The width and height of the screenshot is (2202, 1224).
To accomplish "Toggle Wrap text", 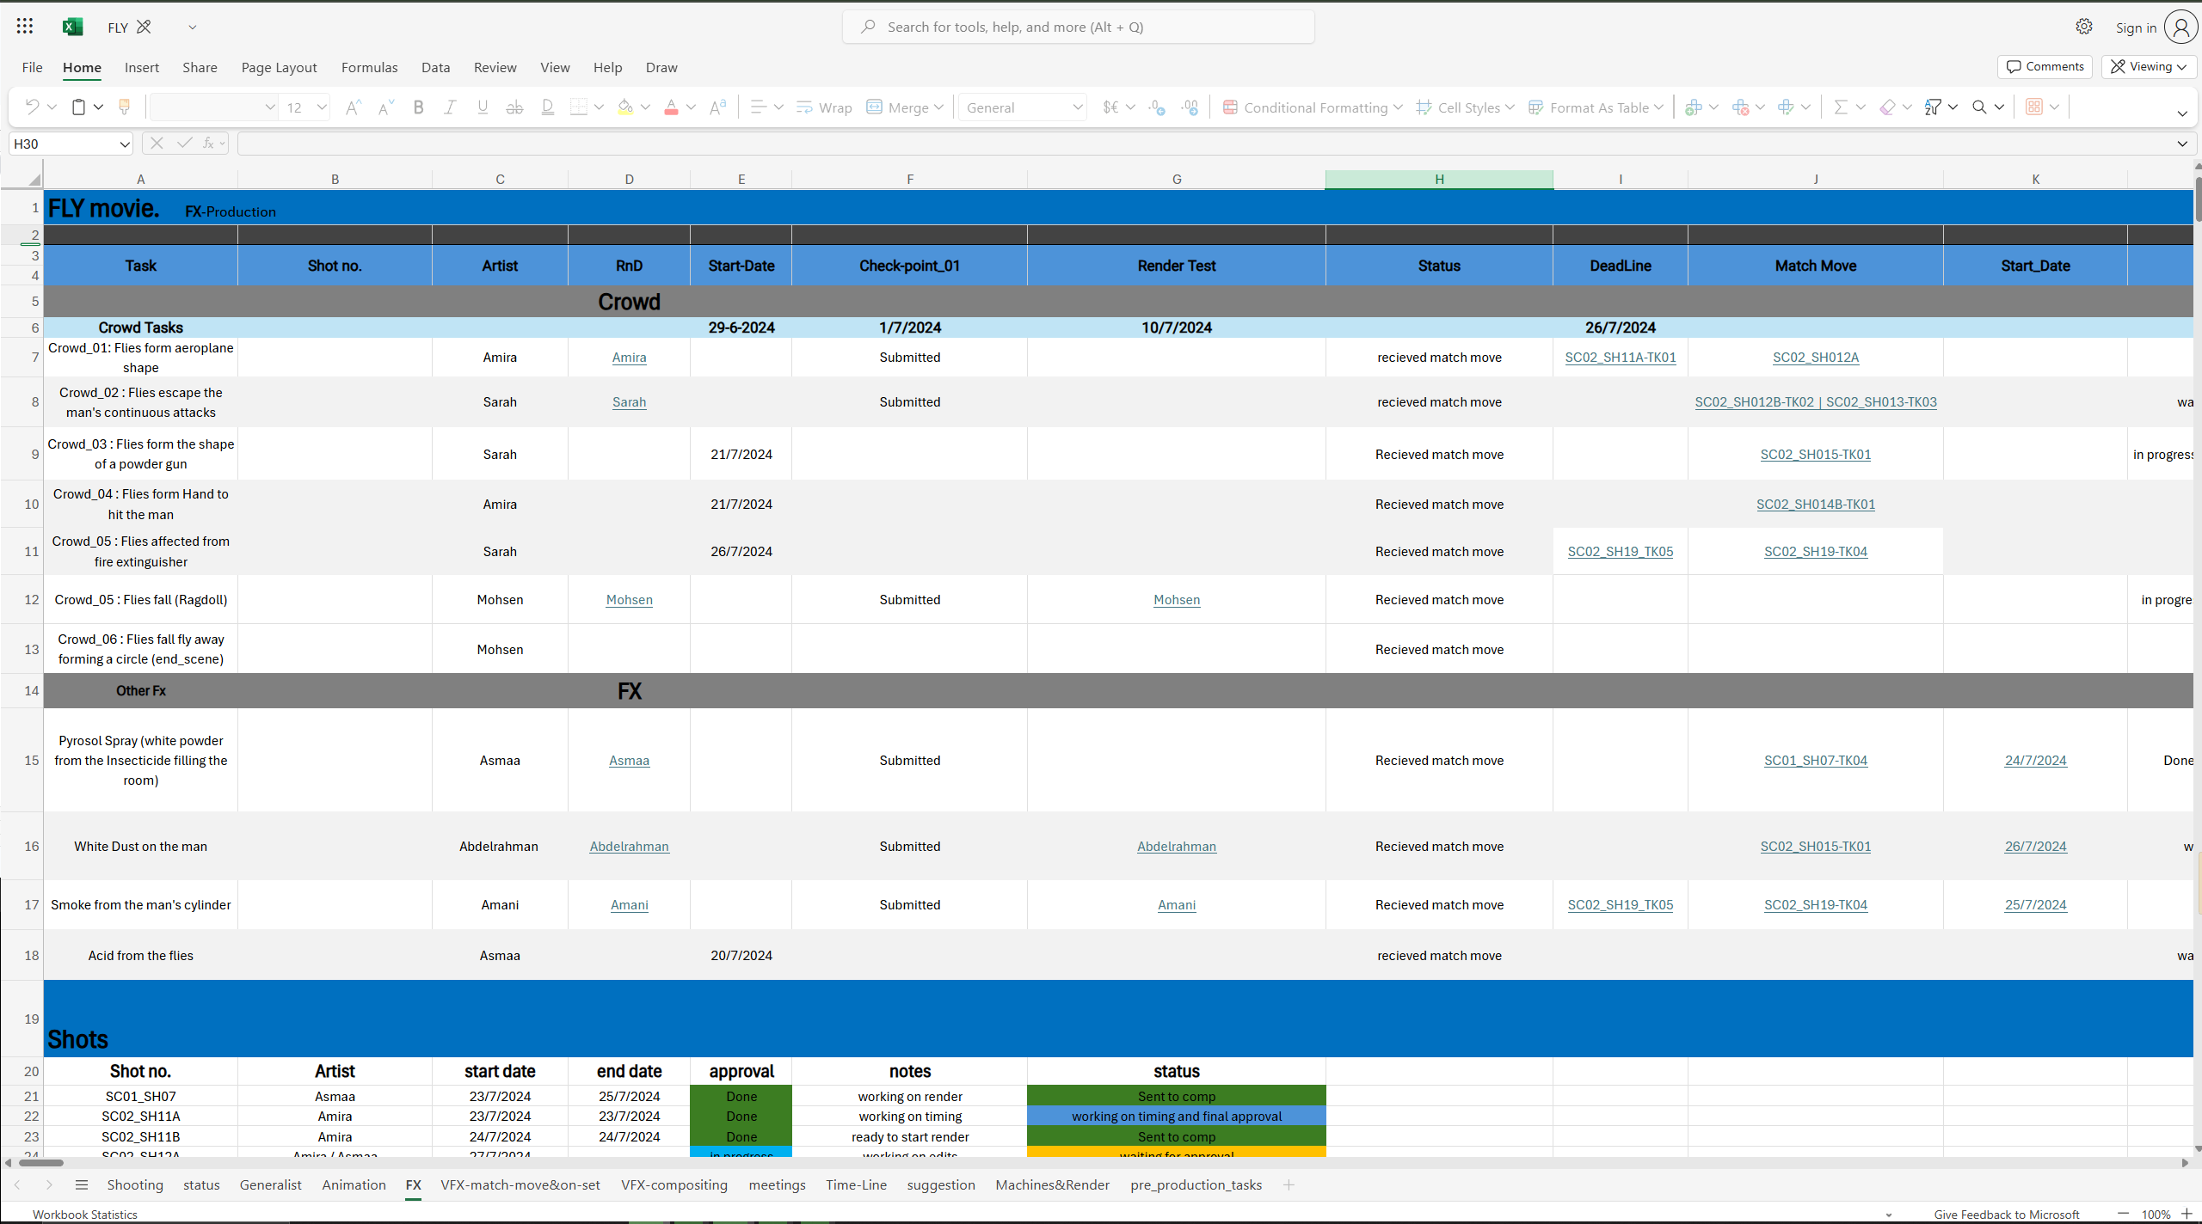I will pyautogui.click(x=823, y=107).
